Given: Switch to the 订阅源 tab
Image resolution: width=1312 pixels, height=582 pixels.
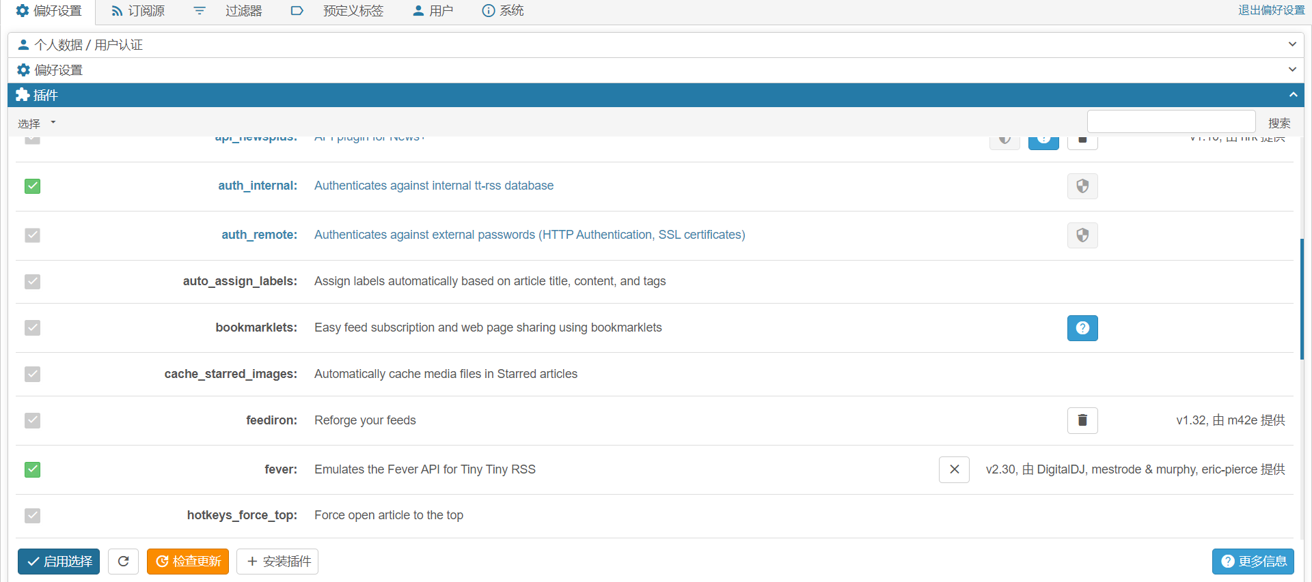Looking at the screenshot, I should [138, 11].
